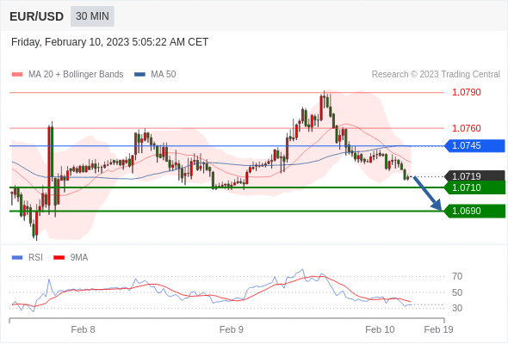
Task: Click the pink MA 20 legend swatch
Action: coord(17,75)
